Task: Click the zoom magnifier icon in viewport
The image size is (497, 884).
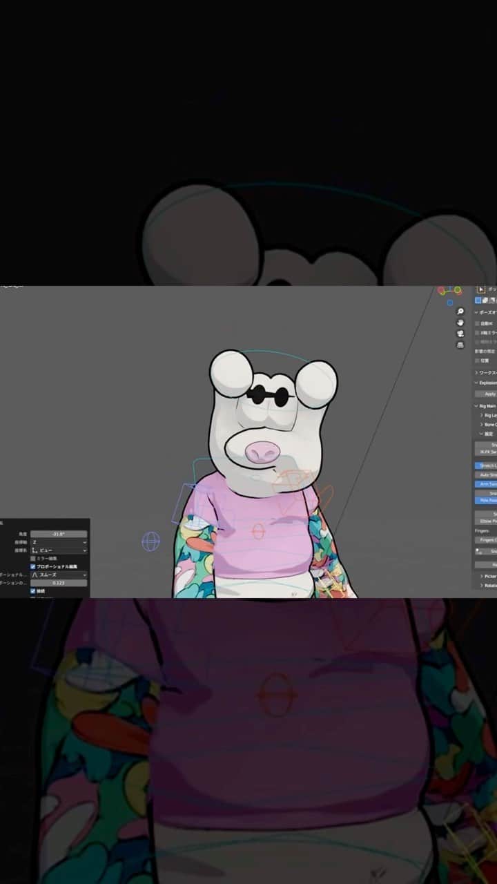Action: [460, 311]
